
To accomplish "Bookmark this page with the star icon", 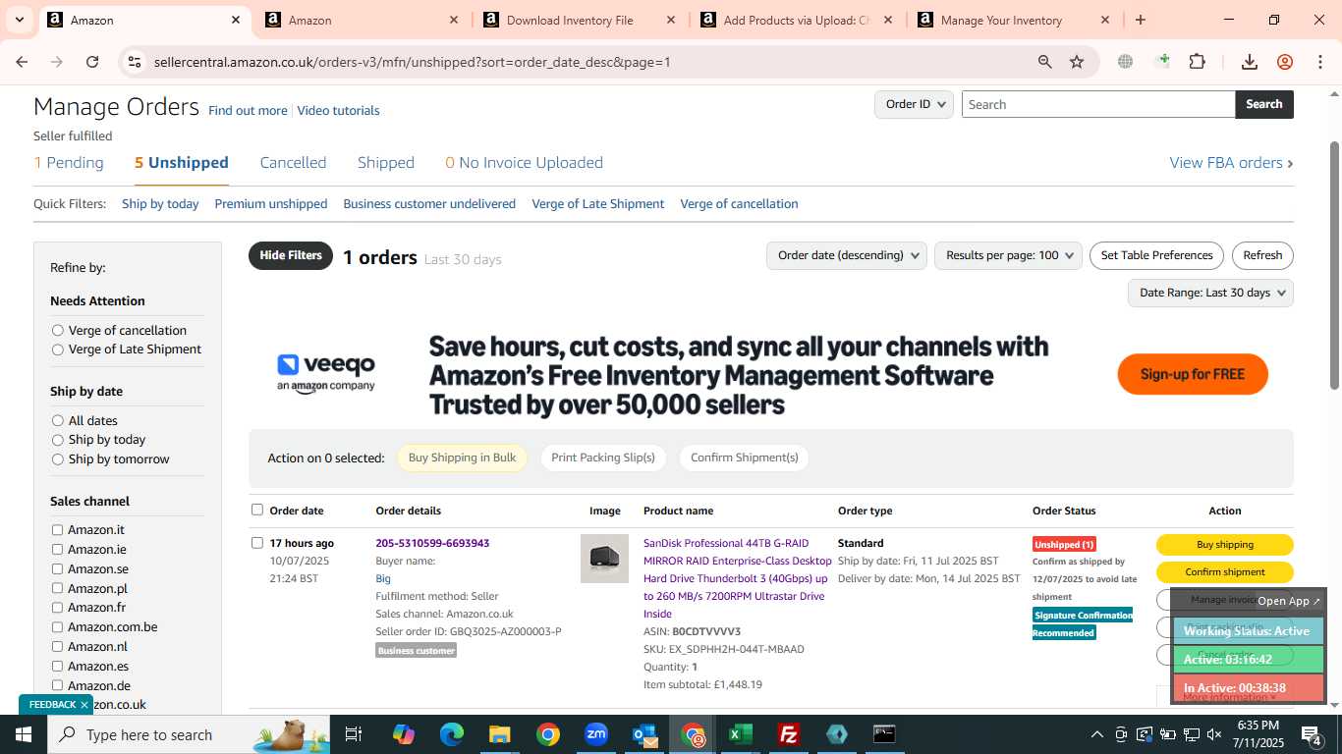I will [x=1077, y=62].
